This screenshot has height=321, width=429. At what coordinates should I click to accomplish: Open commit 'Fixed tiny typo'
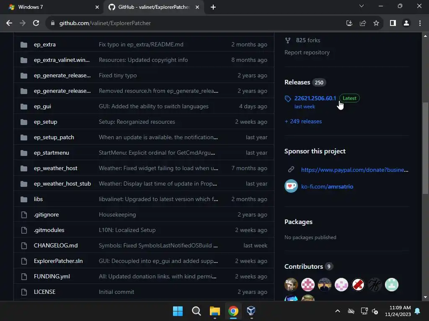(118, 76)
